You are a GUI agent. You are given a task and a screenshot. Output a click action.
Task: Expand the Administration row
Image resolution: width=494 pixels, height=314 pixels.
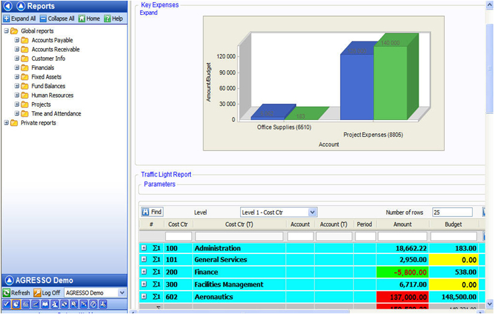point(144,248)
